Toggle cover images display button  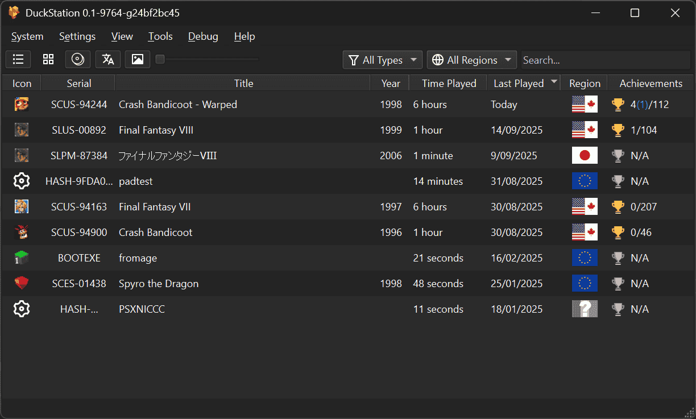pos(138,59)
